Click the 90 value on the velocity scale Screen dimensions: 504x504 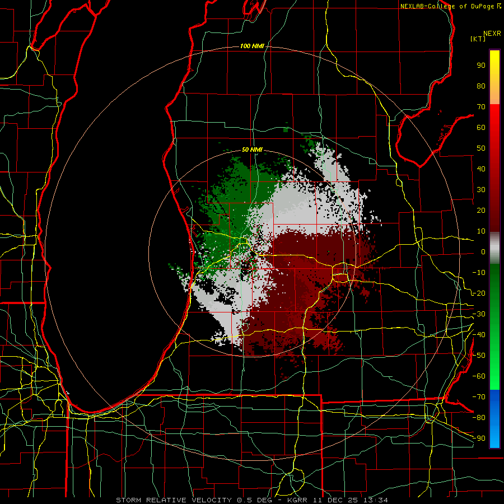(481, 66)
